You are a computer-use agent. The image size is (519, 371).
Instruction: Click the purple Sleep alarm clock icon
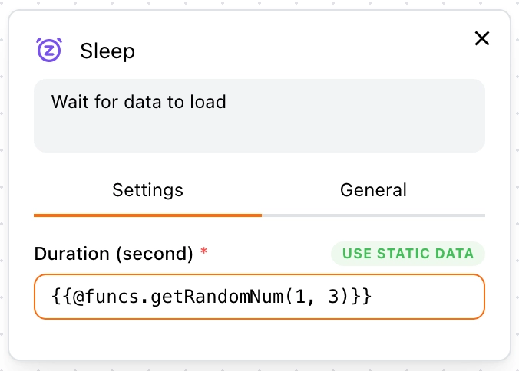49,50
